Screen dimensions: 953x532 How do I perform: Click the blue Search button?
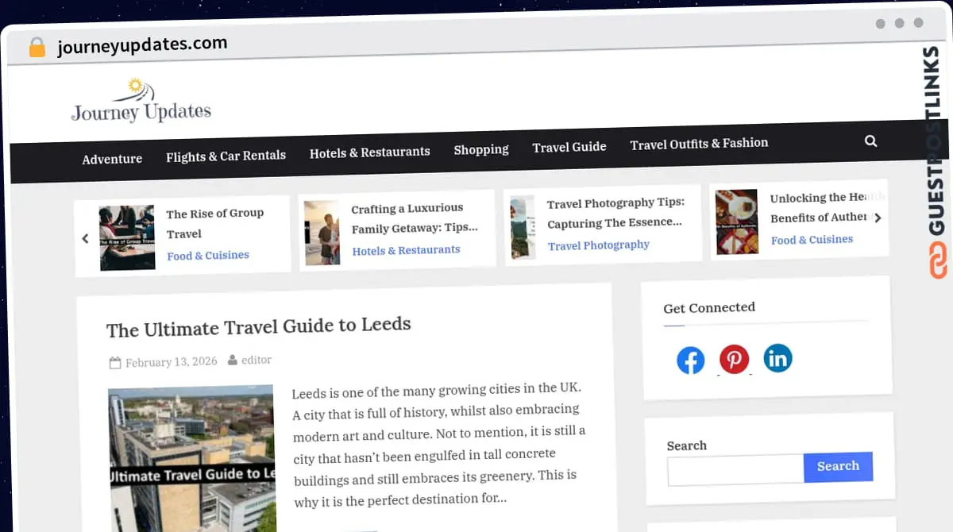coord(838,466)
